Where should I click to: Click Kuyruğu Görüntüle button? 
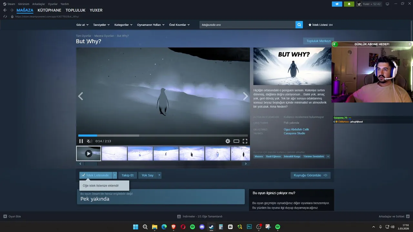[310, 175]
